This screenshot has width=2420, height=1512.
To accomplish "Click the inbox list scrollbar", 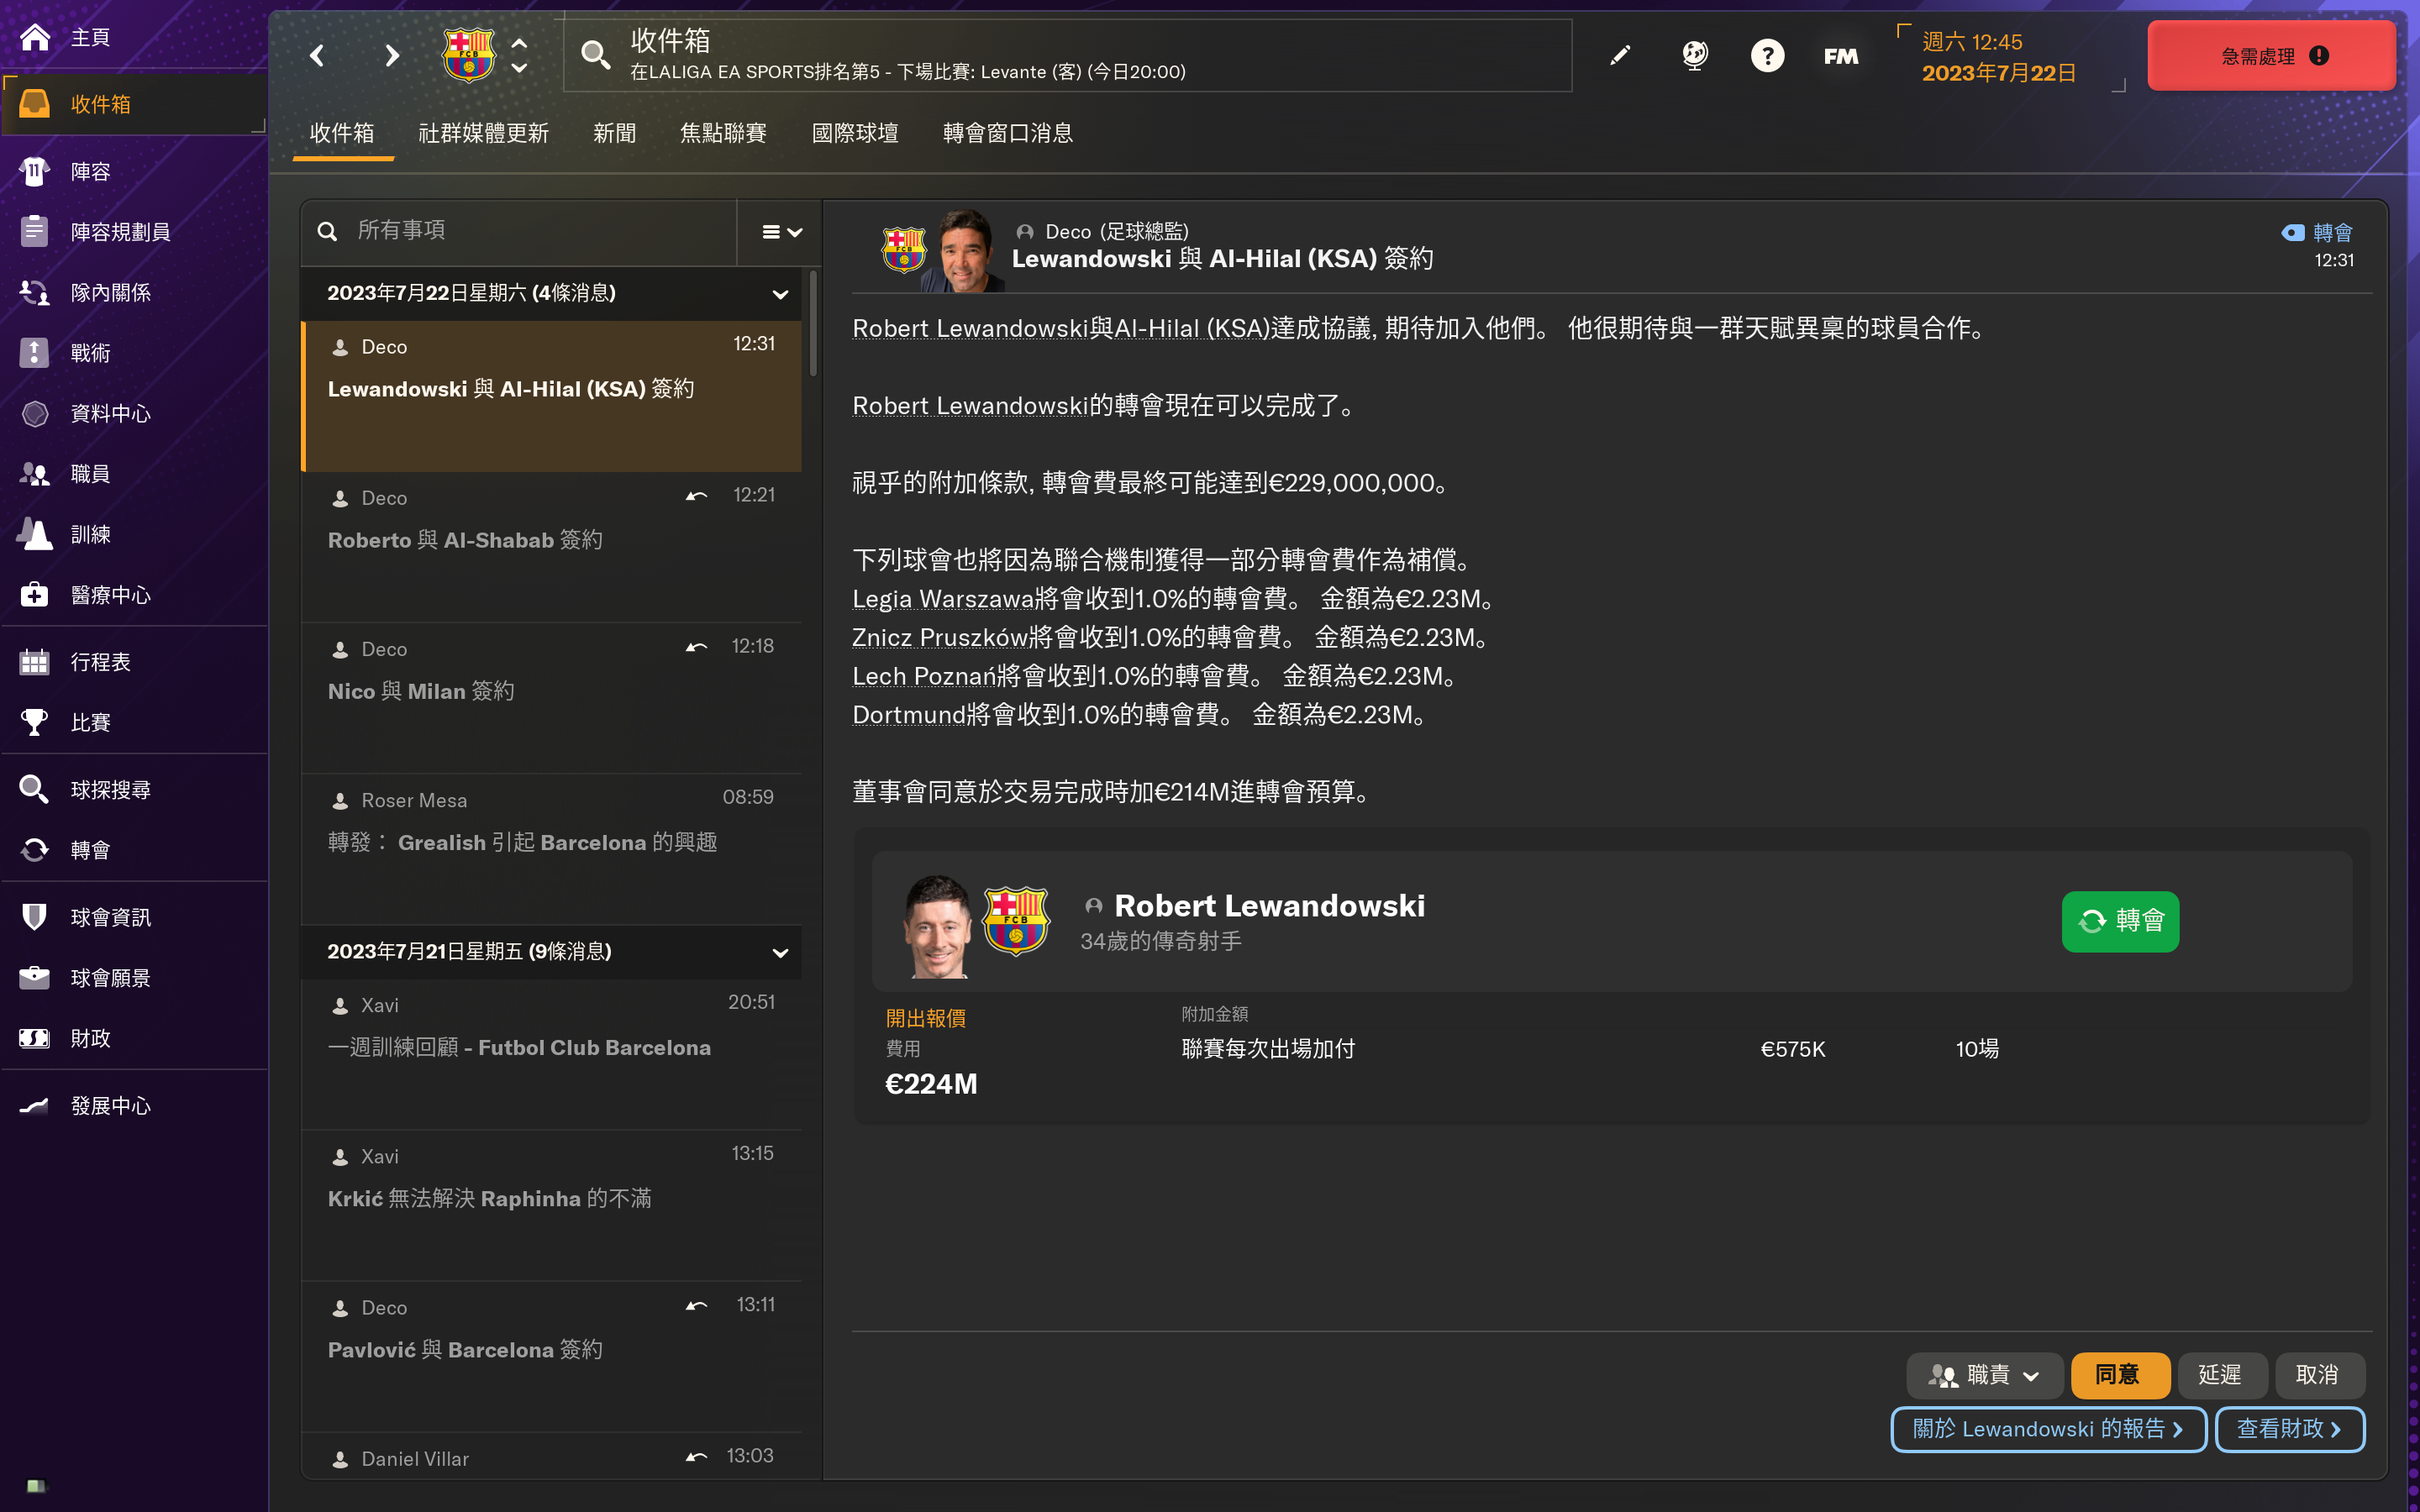I will pyautogui.click(x=813, y=324).
